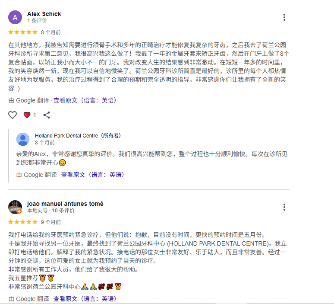Open joao manuel antunes tomé profile name
The width and height of the screenshot is (334, 304).
tap(65, 204)
